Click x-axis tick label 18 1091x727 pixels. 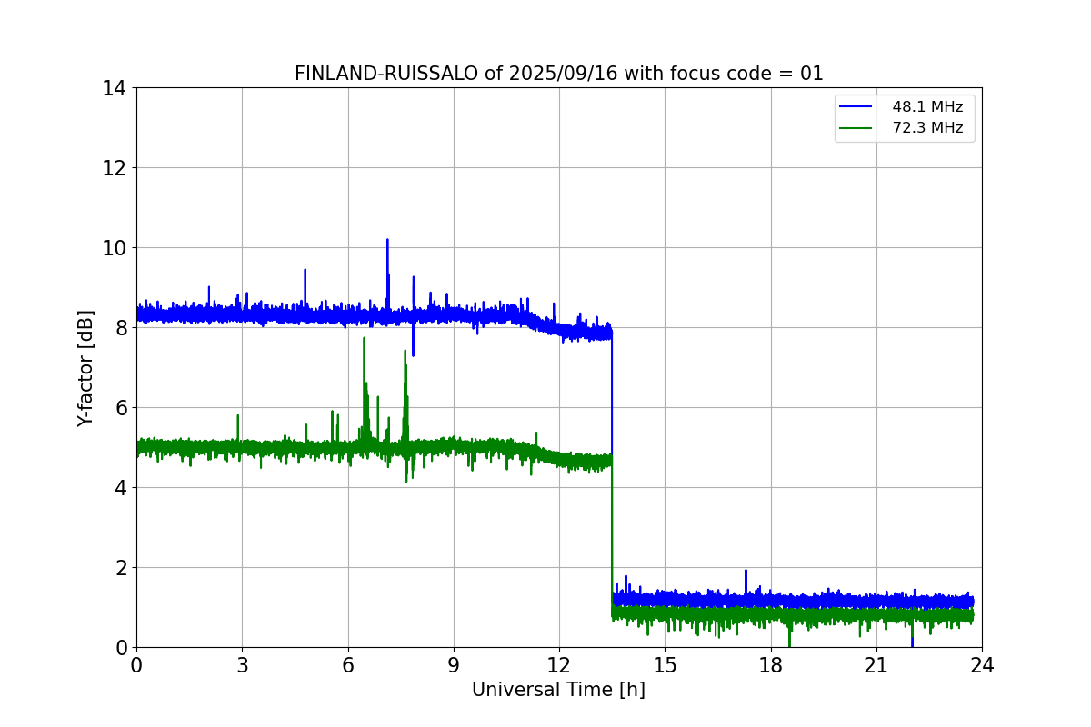771,665
